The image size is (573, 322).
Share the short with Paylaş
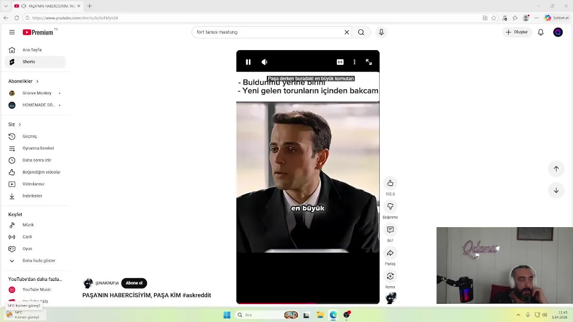click(x=390, y=253)
